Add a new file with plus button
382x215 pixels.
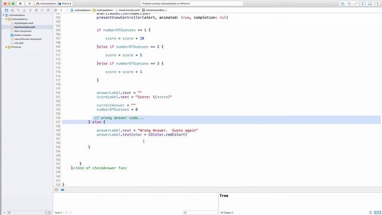4,213
